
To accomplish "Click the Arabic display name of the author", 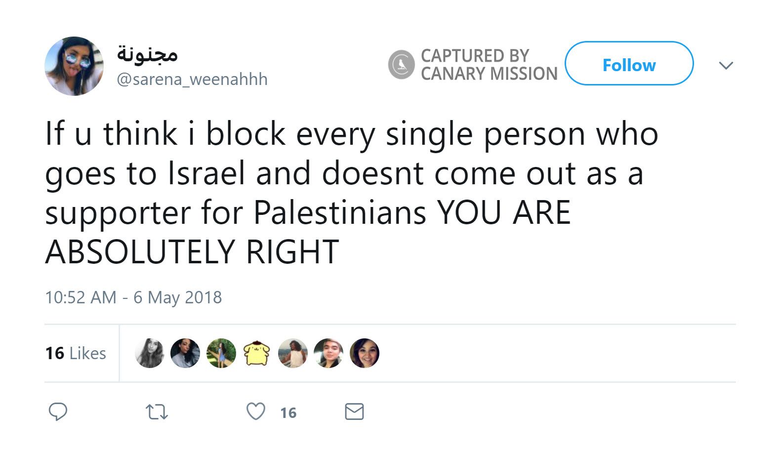I will pyautogui.click(x=147, y=54).
